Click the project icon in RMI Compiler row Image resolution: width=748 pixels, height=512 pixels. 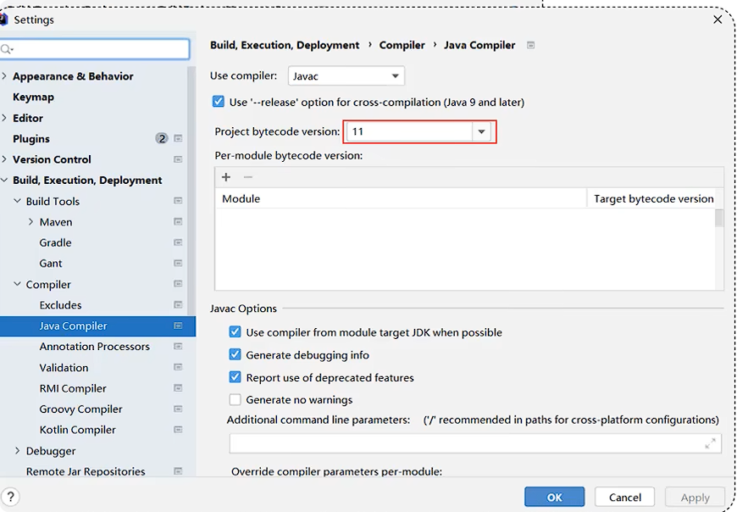(x=178, y=388)
